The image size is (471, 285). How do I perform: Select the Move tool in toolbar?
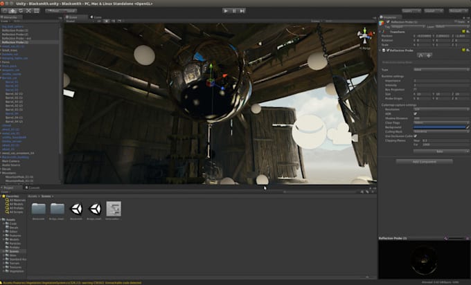[x=12, y=11]
